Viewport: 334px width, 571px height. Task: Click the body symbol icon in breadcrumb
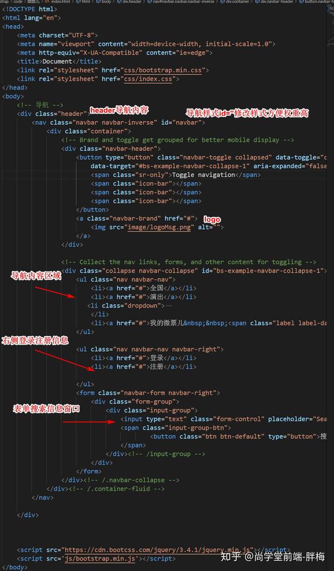(x=98, y=2)
